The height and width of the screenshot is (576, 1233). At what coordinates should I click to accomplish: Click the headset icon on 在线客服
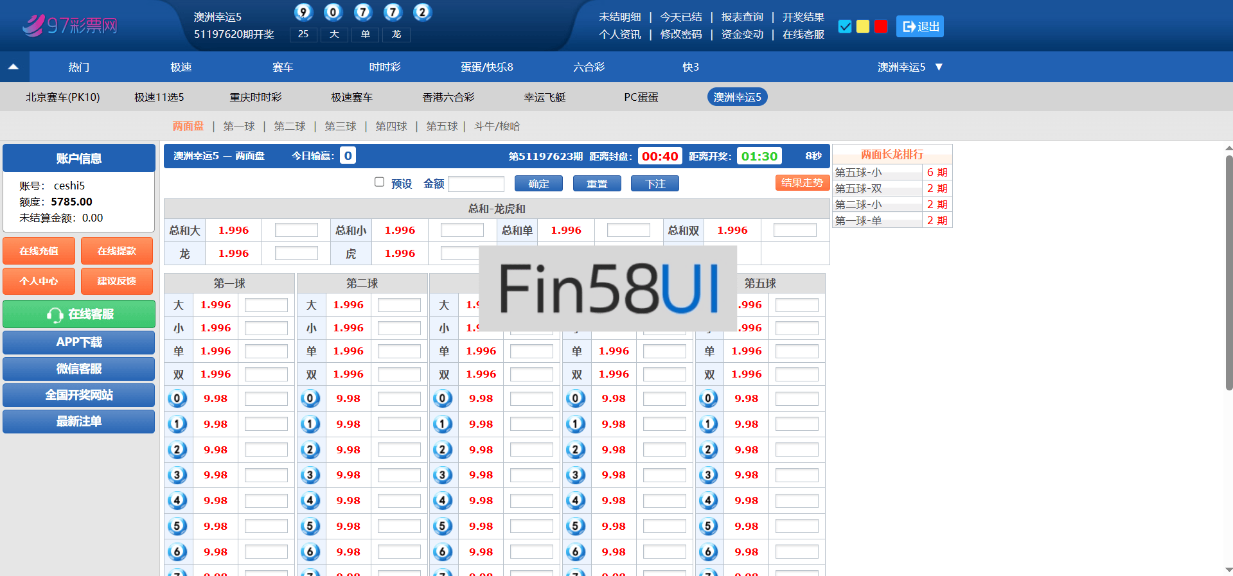(54, 315)
